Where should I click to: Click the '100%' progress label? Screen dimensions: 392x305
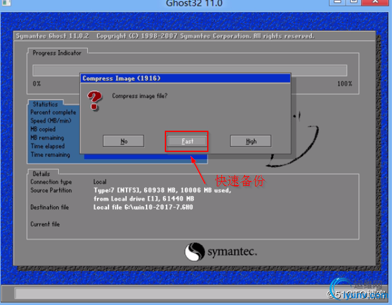coord(345,84)
